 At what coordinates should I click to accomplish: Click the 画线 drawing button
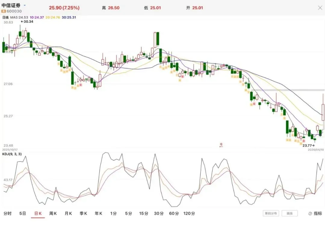(289, 213)
